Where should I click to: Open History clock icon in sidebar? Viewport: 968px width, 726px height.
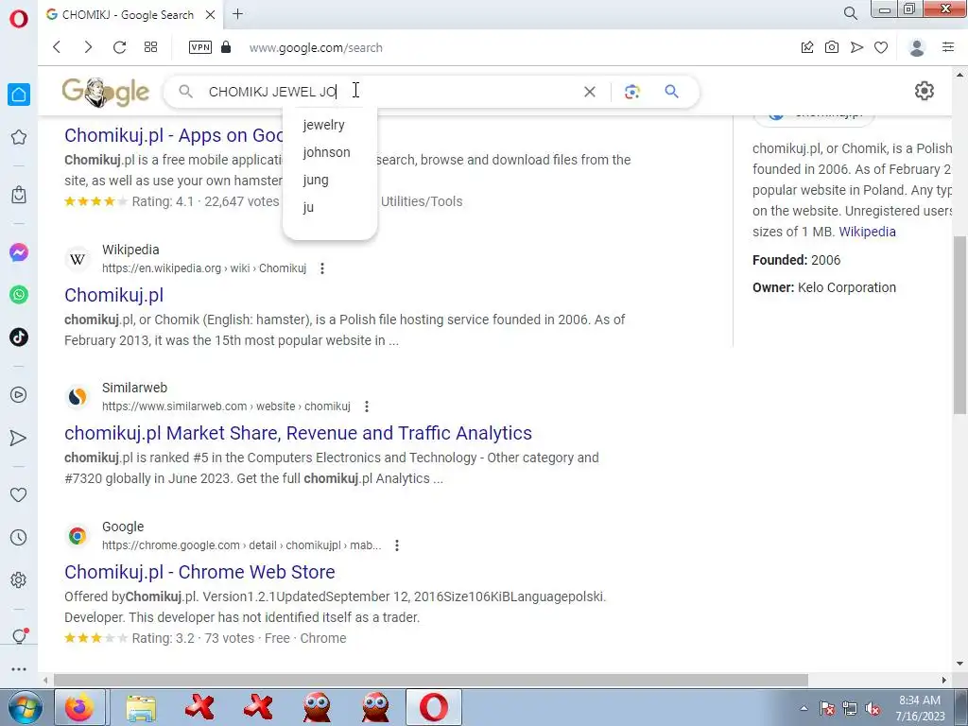click(19, 537)
